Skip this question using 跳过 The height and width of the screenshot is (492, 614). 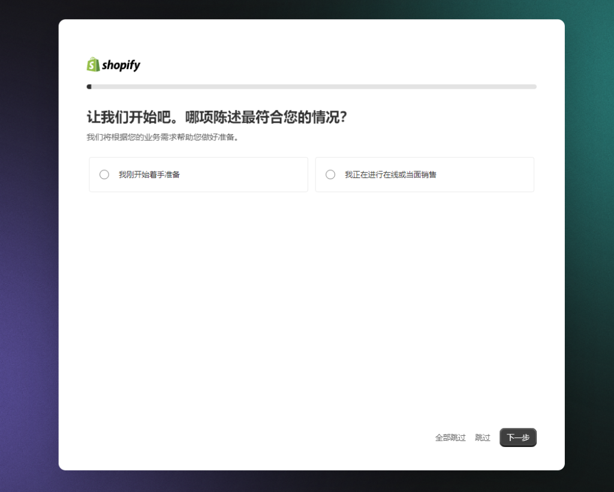pos(482,437)
